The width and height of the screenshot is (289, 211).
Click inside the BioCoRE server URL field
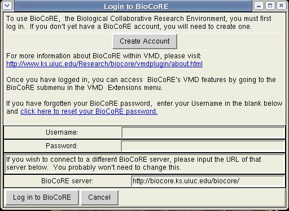click(208, 181)
